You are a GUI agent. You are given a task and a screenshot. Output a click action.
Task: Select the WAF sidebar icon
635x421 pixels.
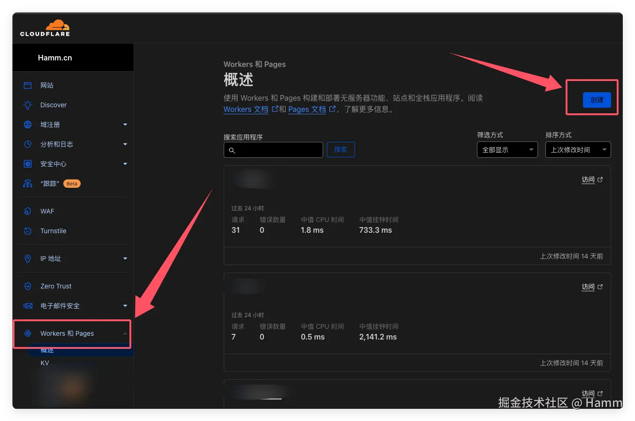coord(27,211)
